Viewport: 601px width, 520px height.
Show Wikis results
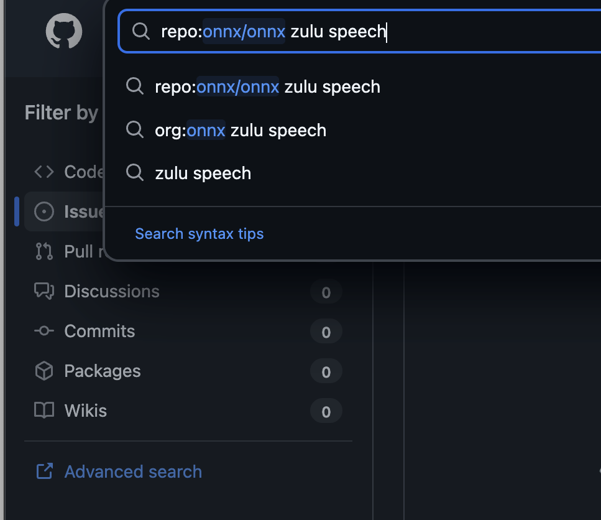(86, 411)
